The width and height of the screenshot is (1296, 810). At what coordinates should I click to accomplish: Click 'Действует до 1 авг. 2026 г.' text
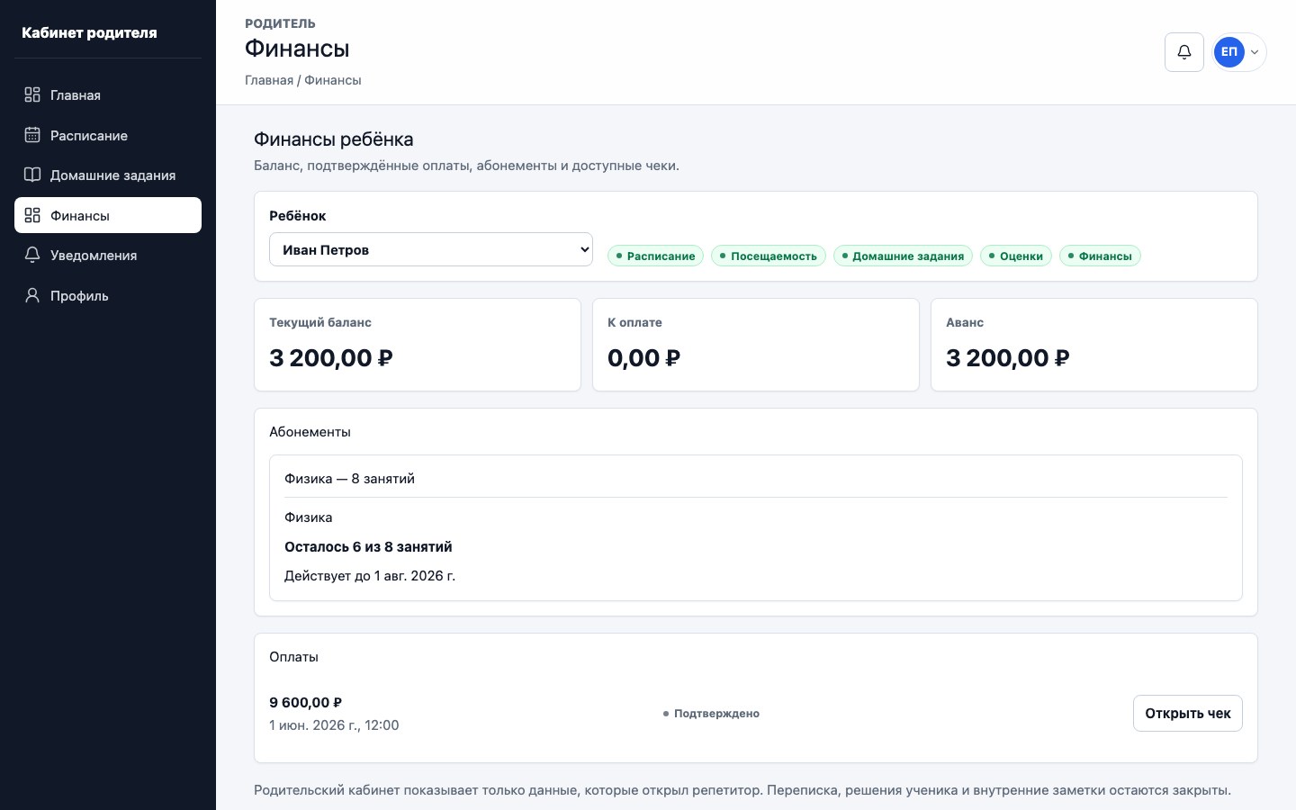point(370,576)
